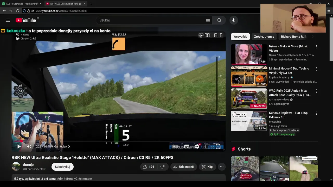Open the browser application menu
Viewport: 333px width, 187px height.
329,11
